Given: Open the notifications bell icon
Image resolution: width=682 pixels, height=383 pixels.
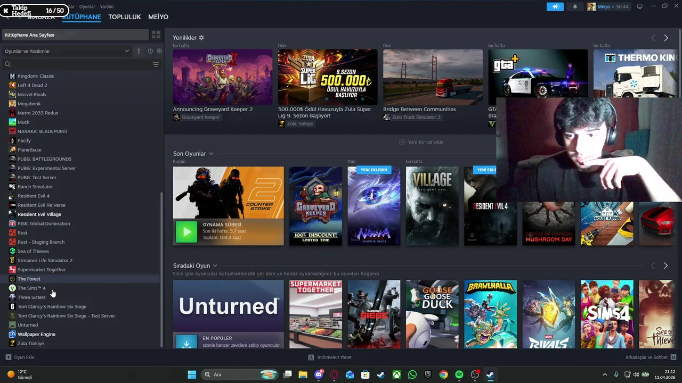Looking at the screenshot, I should [x=575, y=6].
